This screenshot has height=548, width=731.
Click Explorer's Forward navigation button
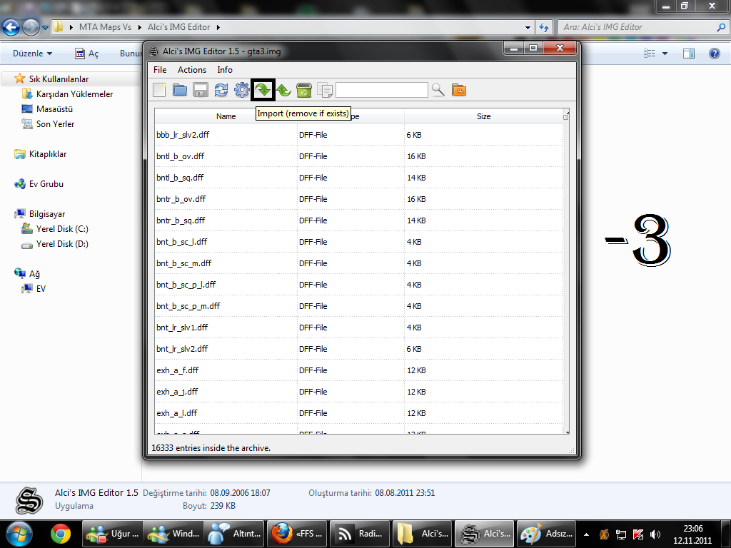31,27
